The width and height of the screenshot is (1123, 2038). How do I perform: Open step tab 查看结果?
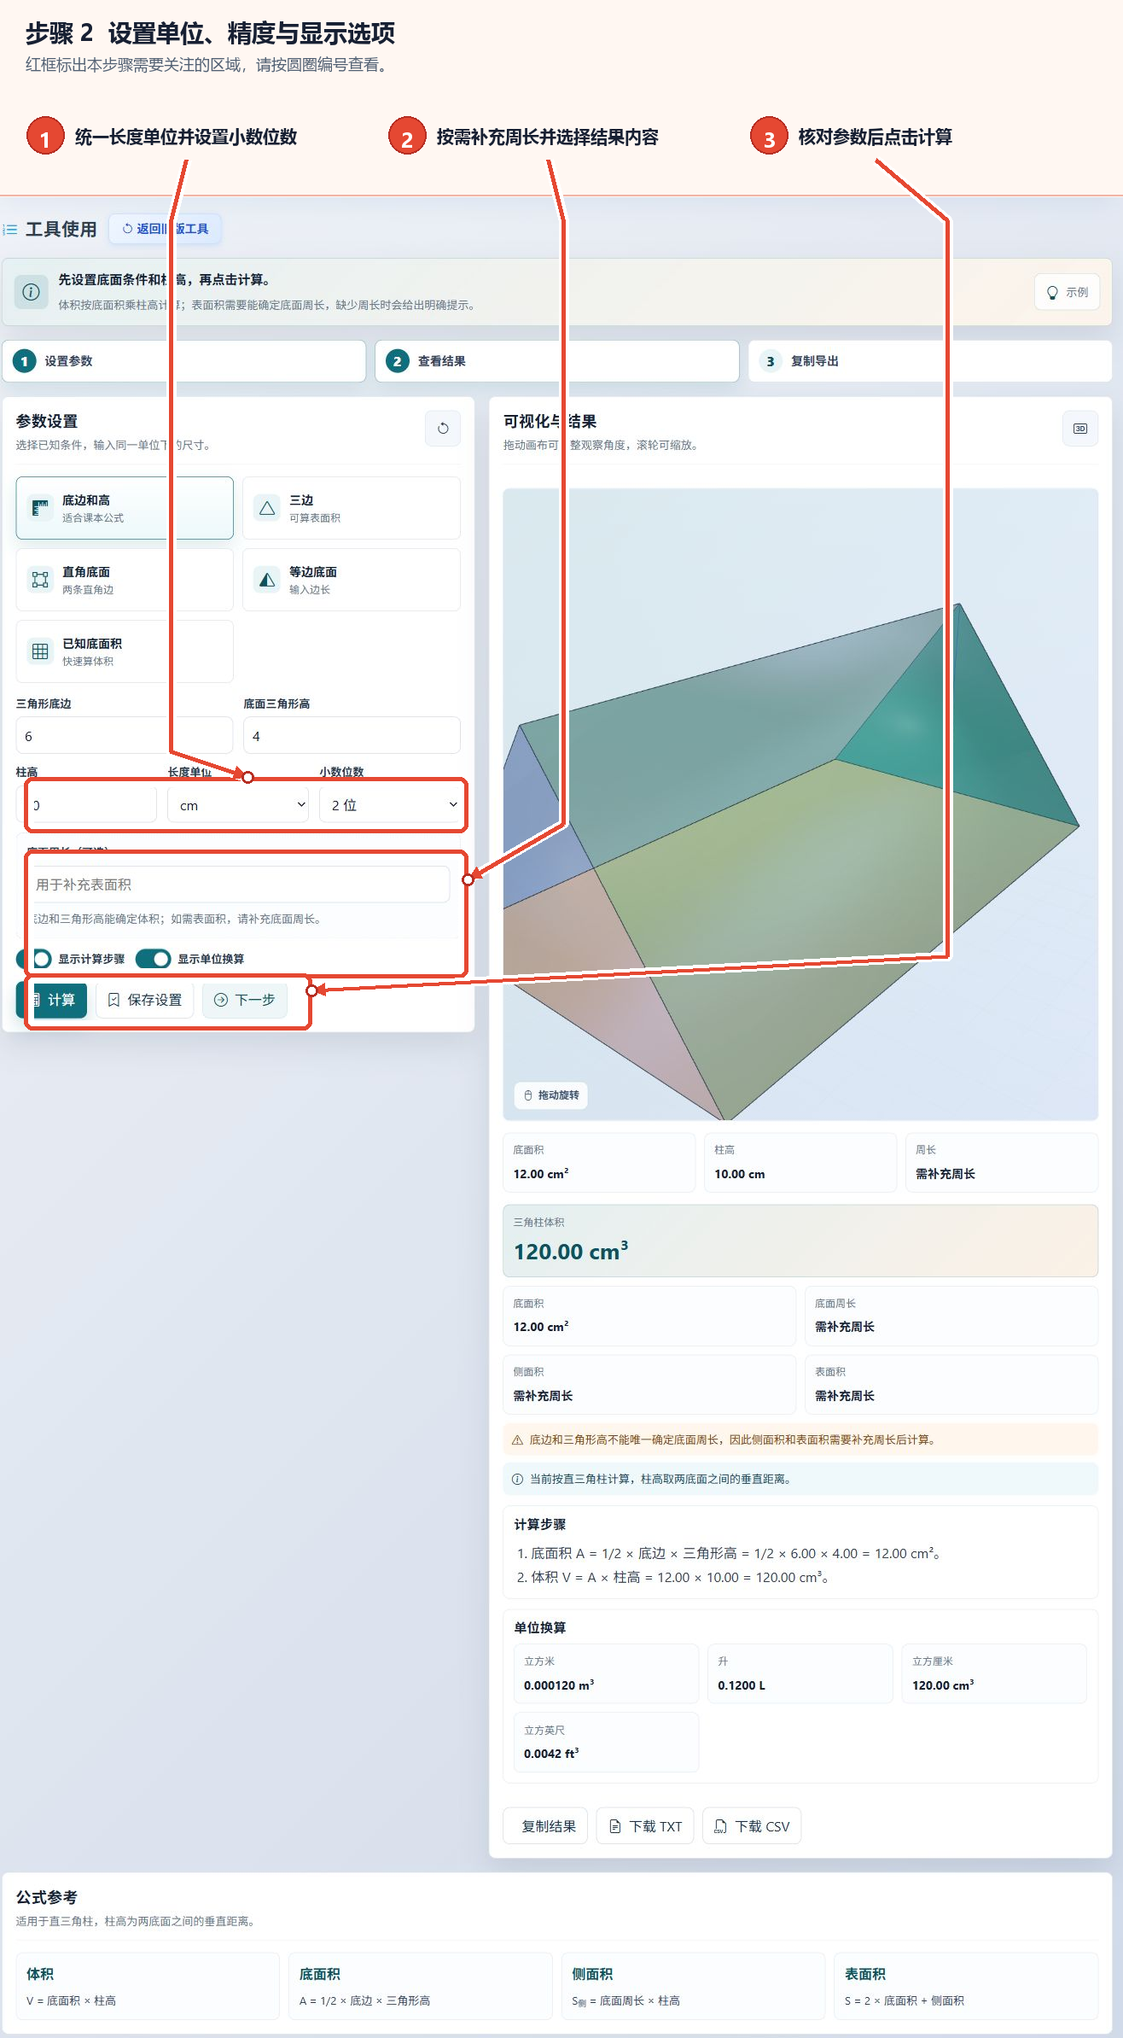coord(556,361)
